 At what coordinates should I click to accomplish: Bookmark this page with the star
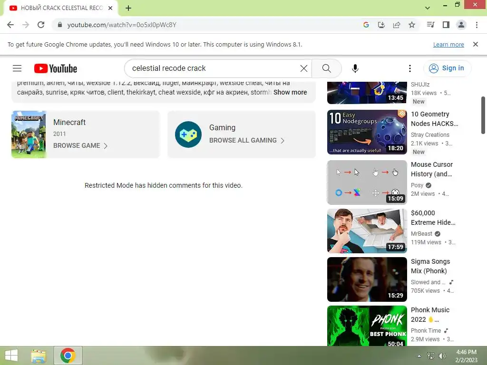click(x=412, y=25)
